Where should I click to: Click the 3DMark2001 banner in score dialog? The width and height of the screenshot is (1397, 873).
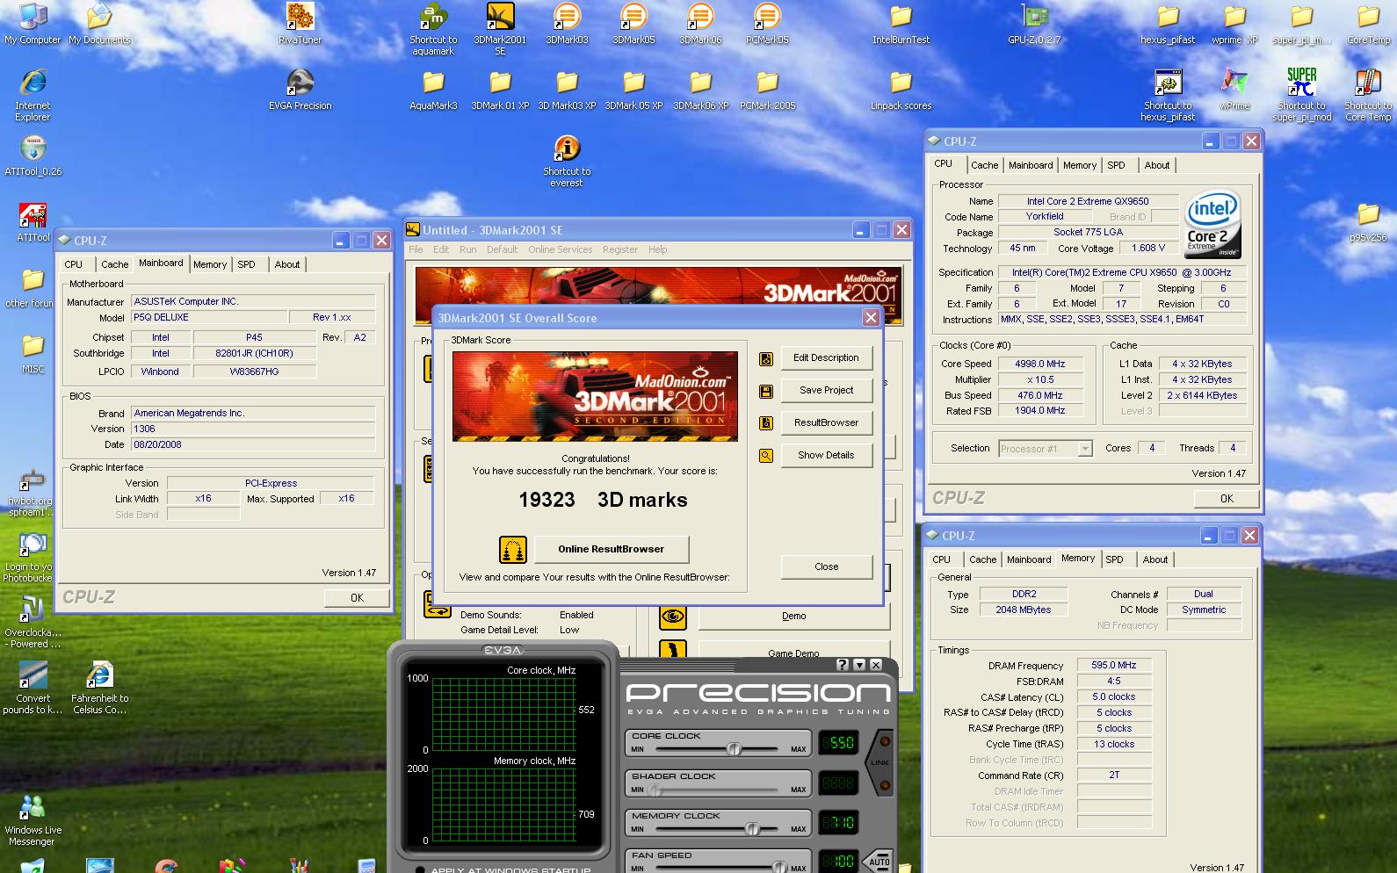(x=595, y=396)
